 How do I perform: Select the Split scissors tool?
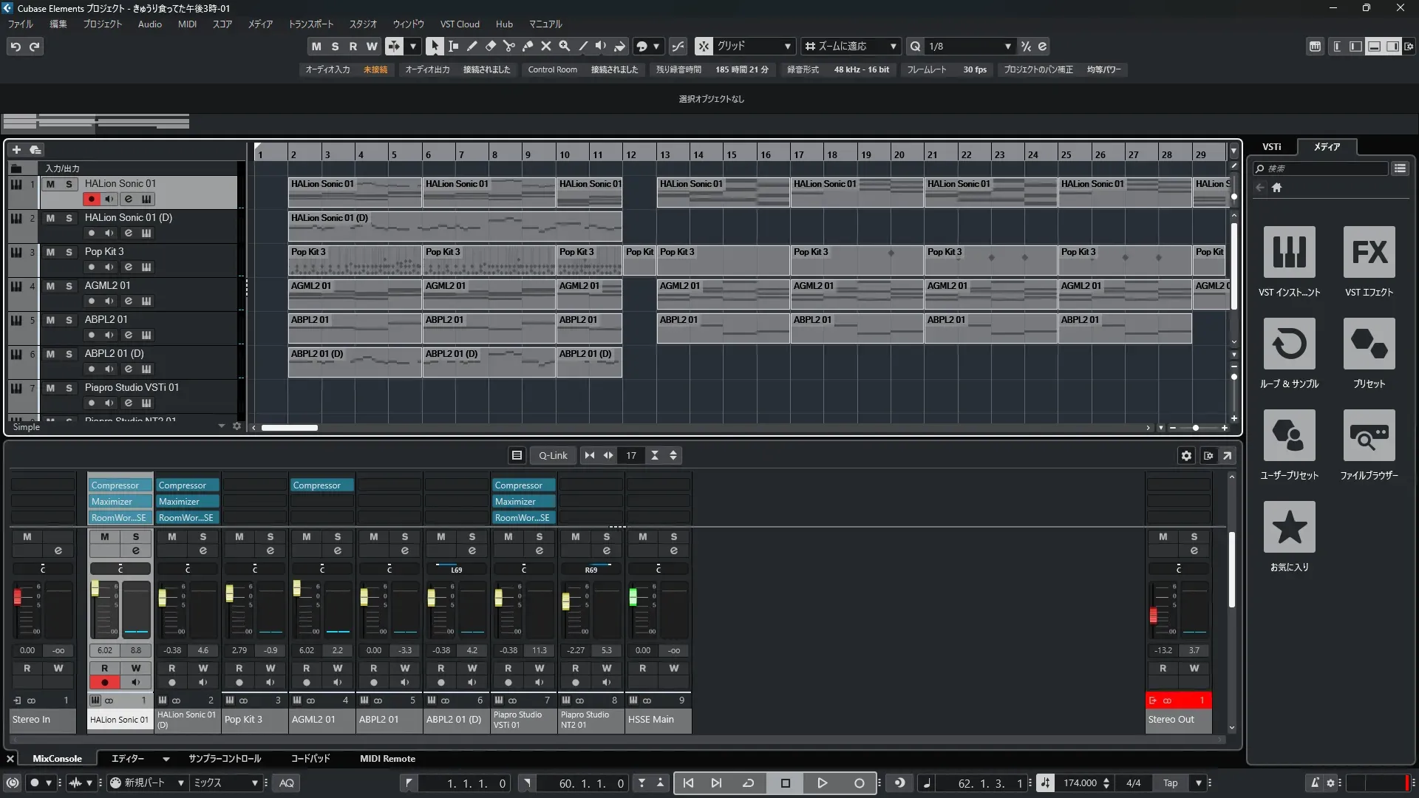coord(508,46)
